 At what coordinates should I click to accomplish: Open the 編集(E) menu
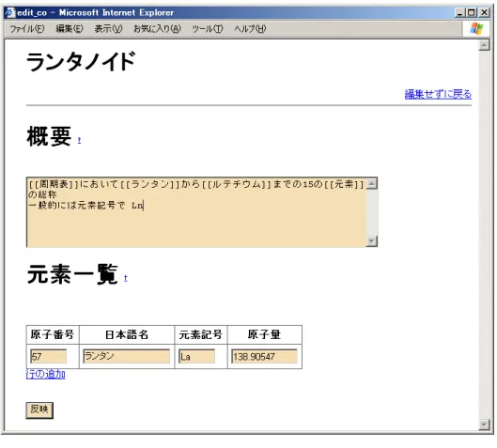(x=70, y=29)
